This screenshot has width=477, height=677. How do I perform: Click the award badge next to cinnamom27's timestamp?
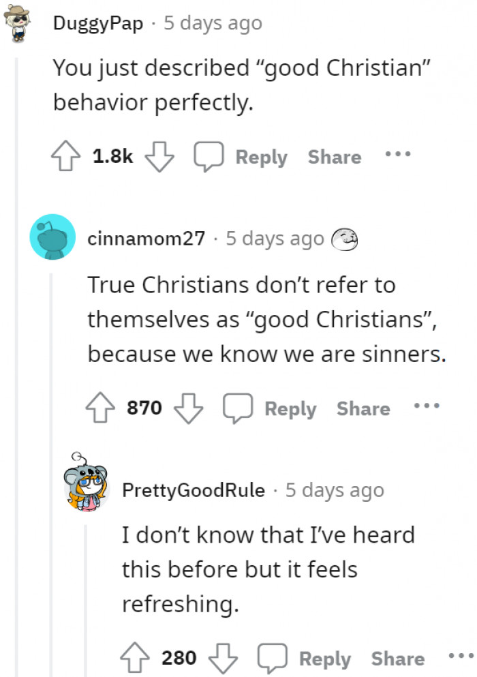point(344,239)
